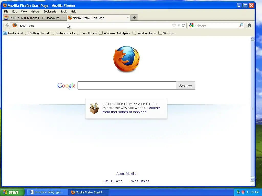Close the Mozilla Firefox Start Page tab
Viewport: 262px width, 196px height.
tap(128, 18)
